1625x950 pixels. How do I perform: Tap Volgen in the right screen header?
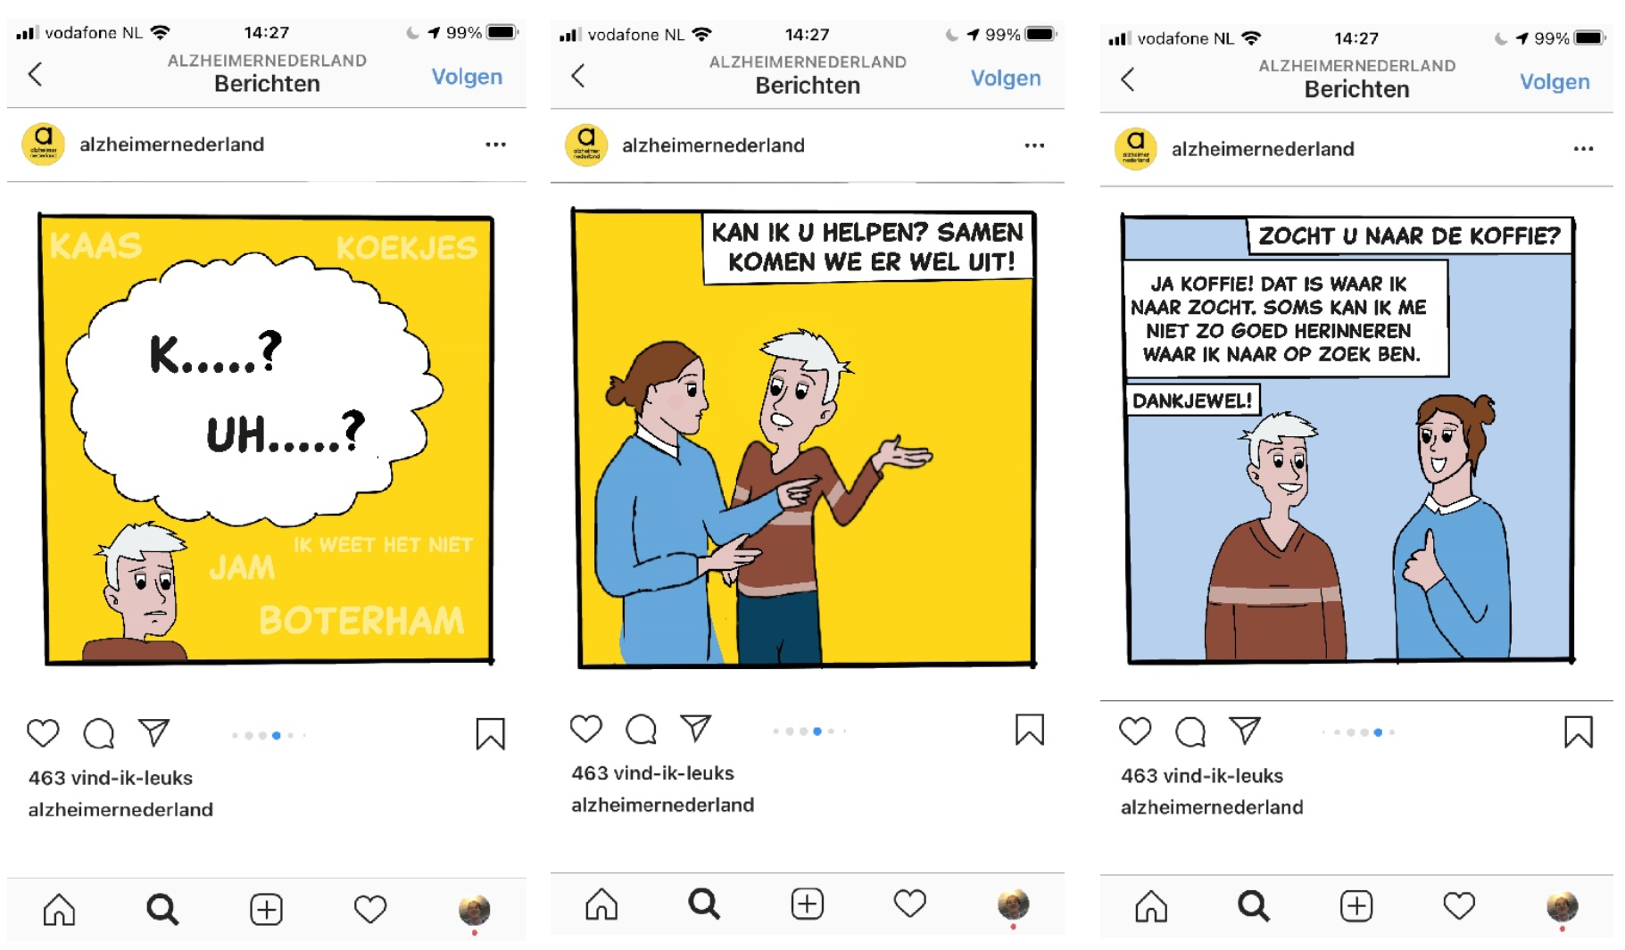click(x=1555, y=82)
